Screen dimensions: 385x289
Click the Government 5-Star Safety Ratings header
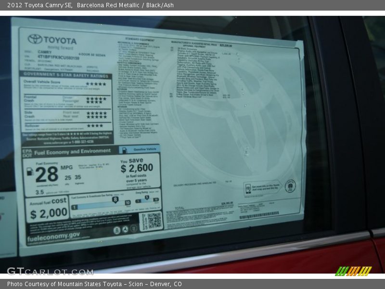(65, 75)
